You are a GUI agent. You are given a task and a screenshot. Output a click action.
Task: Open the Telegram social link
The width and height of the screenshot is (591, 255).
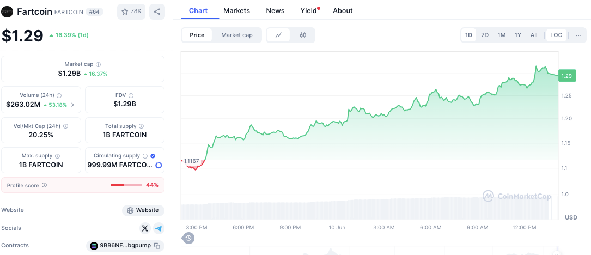pyautogui.click(x=159, y=228)
